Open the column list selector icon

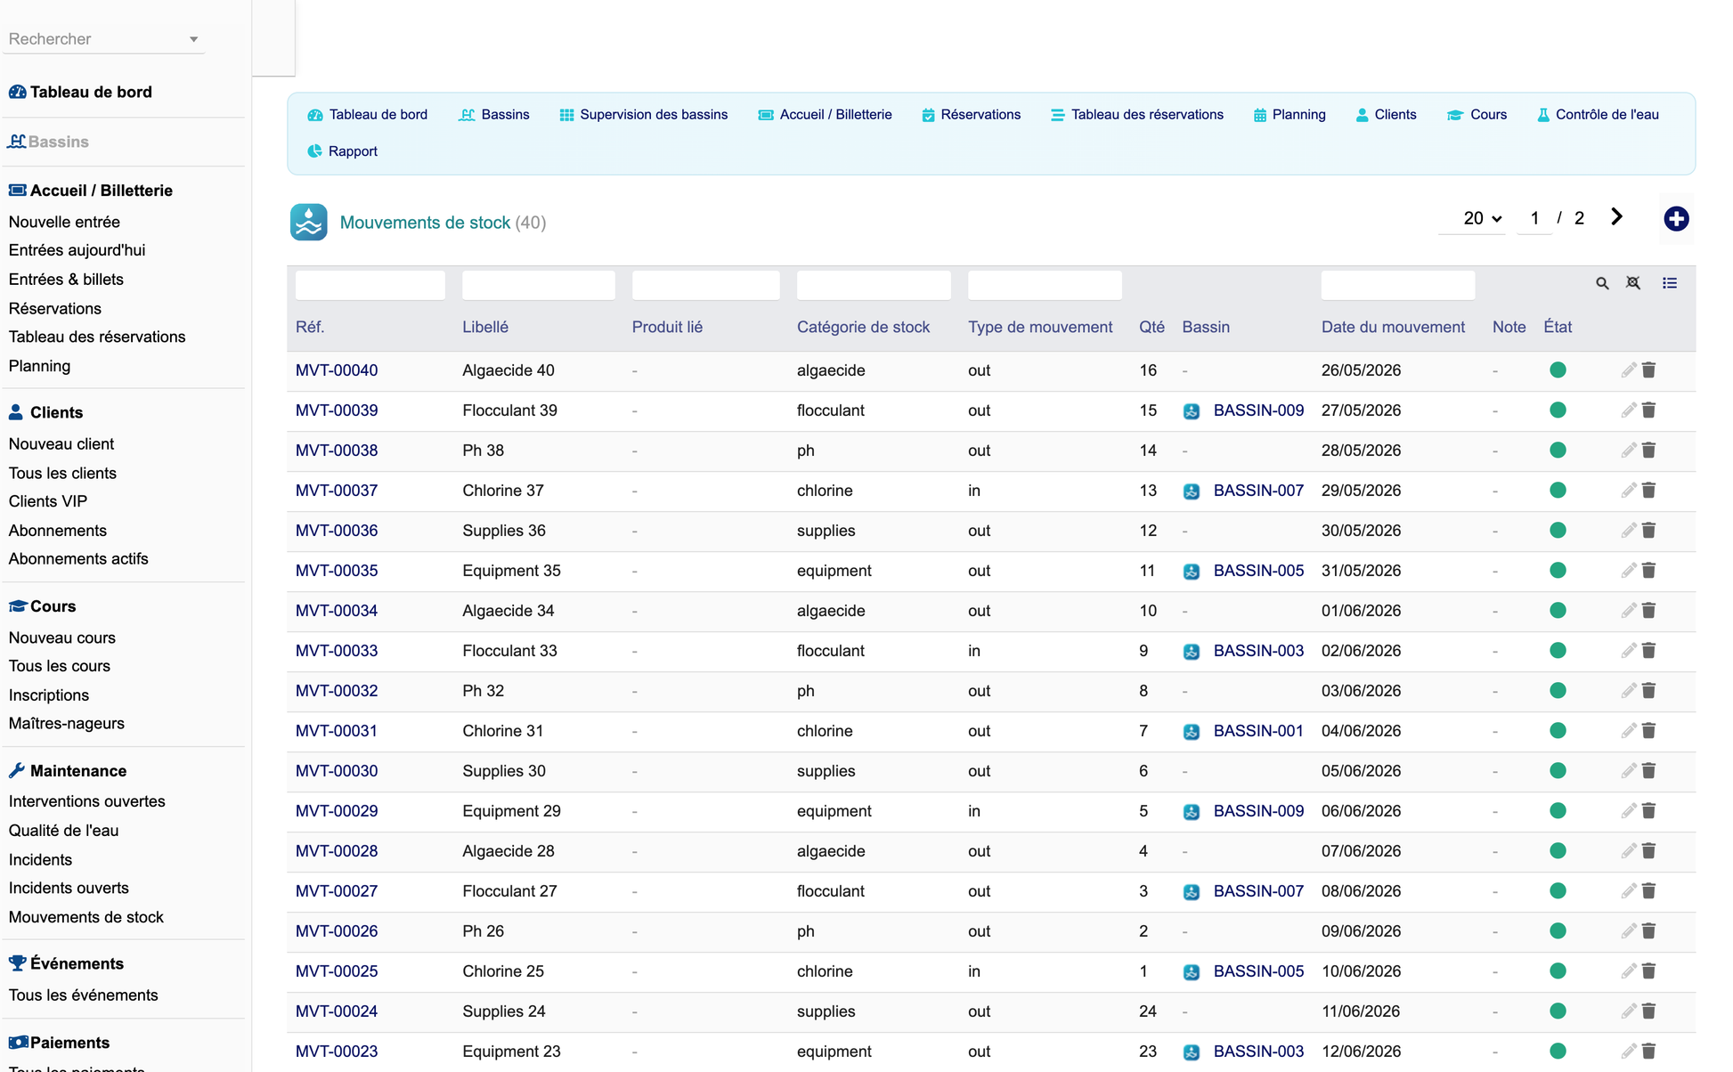point(1670,283)
